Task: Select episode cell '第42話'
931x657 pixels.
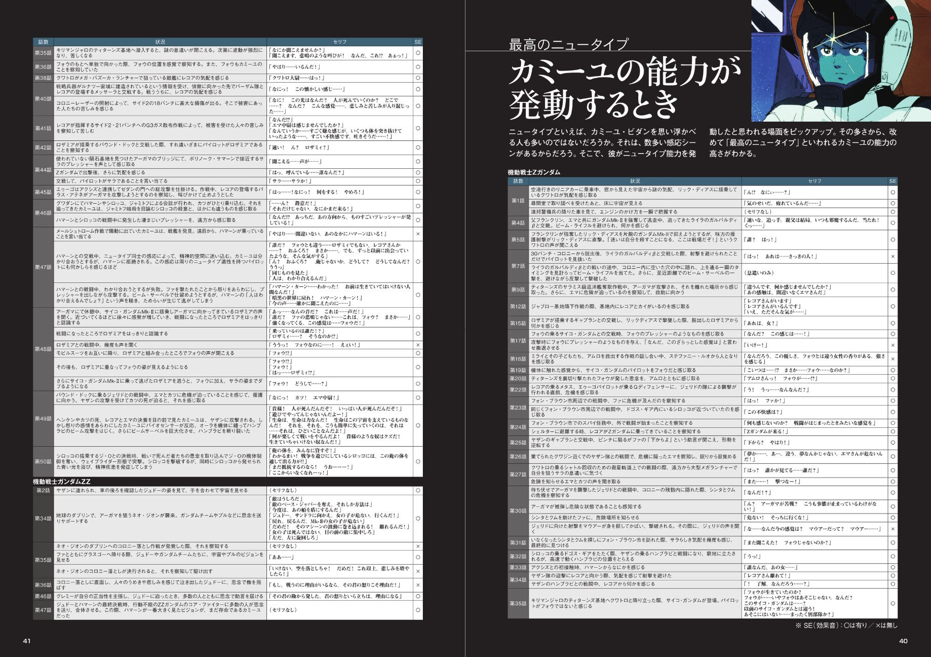Action: click(x=43, y=148)
